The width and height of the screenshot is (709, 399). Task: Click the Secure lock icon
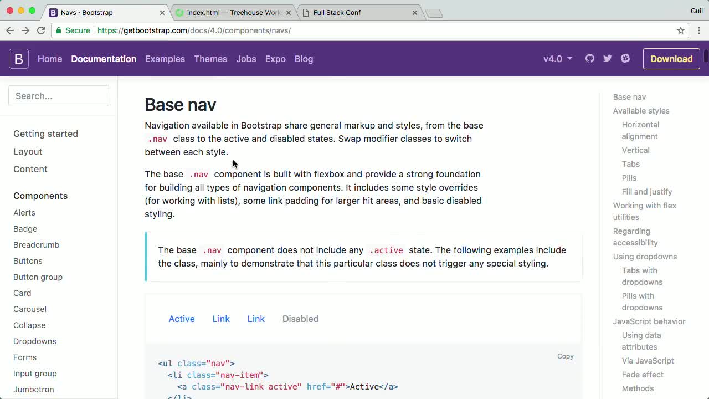tap(59, 30)
